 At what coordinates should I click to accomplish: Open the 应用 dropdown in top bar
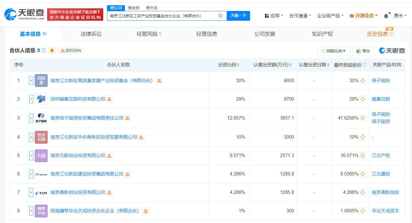pyautogui.click(x=274, y=16)
